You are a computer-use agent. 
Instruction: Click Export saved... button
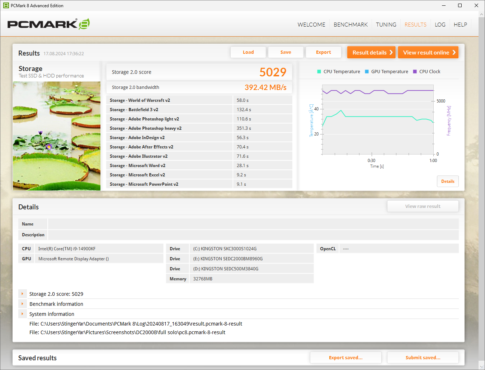(x=346, y=357)
